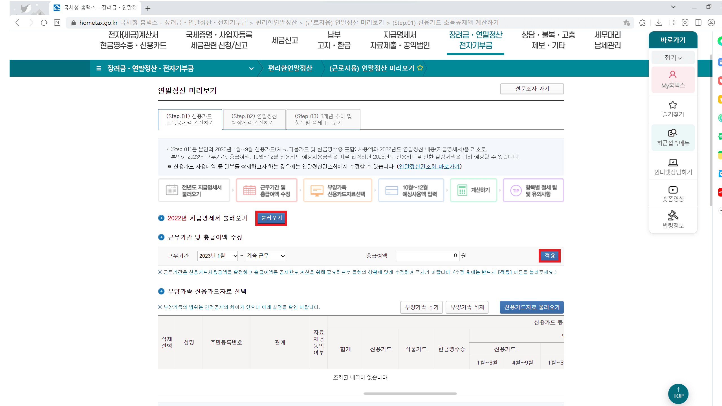Viewport: 722px width, 406px height.
Task: Open 숏폼영상 videos from the sidebar
Action: tap(673, 193)
